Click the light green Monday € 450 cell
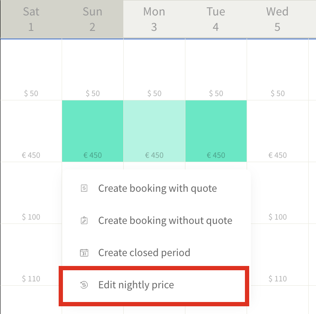The width and height of the screenshot is (316, 314). pyautogui.click(x=154, y=131)
